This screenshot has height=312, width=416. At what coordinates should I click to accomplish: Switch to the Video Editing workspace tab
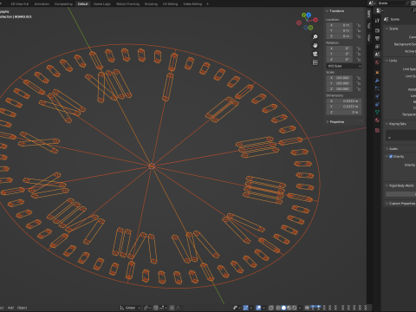tap(192, 3)
